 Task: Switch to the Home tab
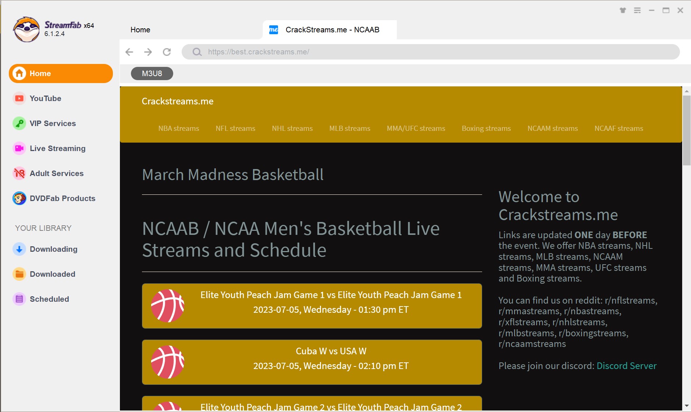(140, 30)
